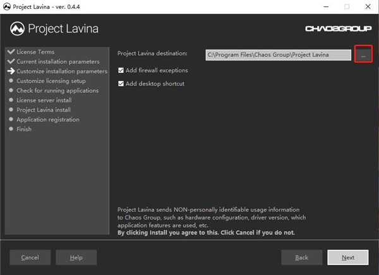Untick Add desktop shortcut checkbox
The width and height of the screenshot is (379, 275).
pyautogui.click(x=121, y=83)
